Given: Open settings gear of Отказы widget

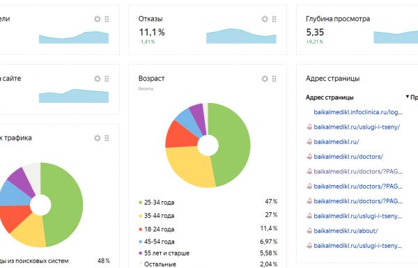Looking at the screenshot, I should tap(265, 19).
